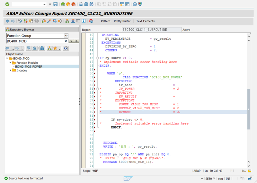Open the transaction command field dropdown
The image size is (257, 183).
click(x=44, y=4)
